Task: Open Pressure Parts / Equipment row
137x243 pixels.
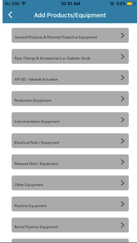Action: pos(70,162)
